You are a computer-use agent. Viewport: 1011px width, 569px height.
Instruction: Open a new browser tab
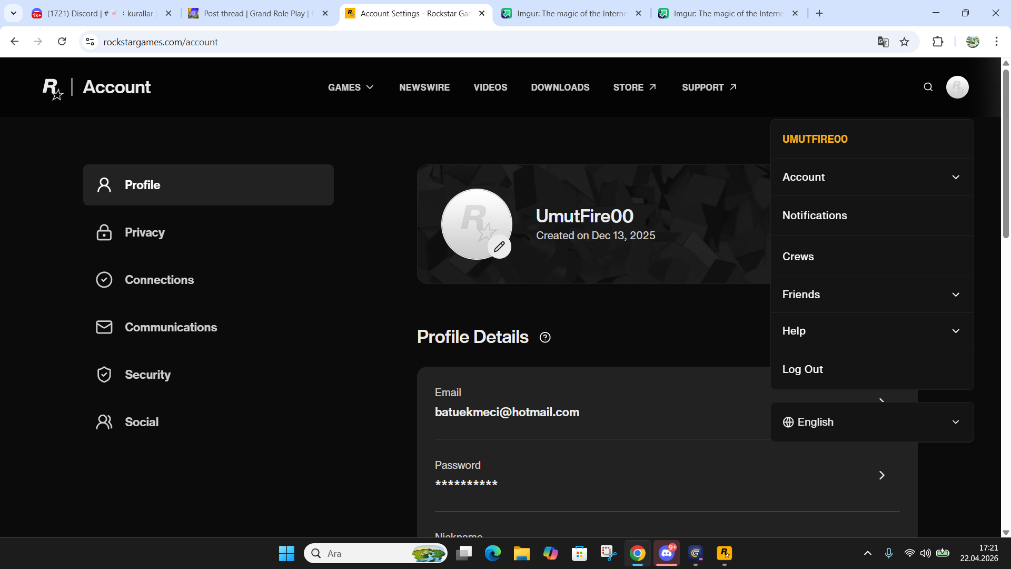[819, 13]
